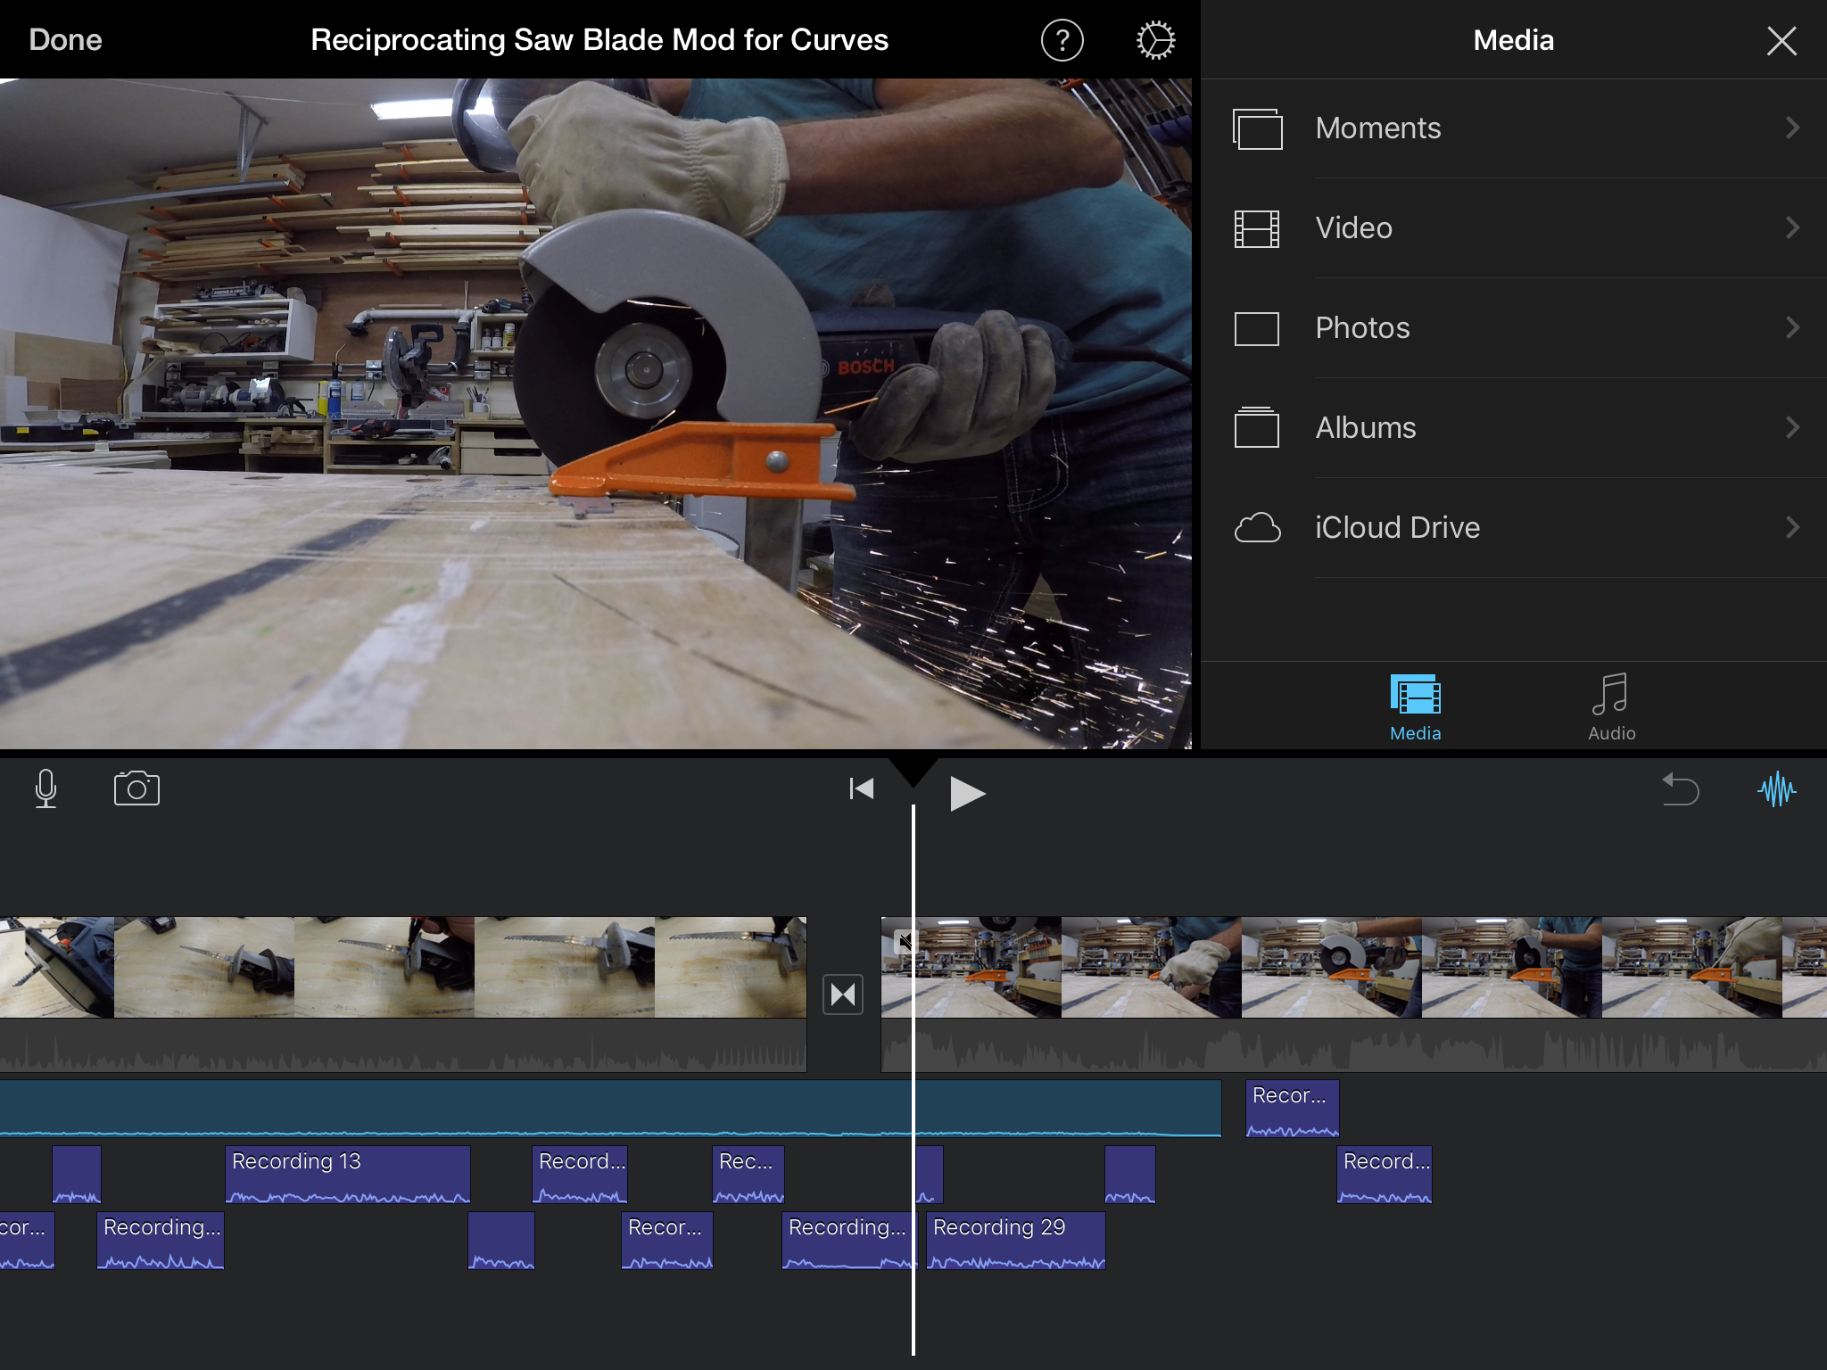This screenshot has height=1370, width=1827.
Task: Expand the Photos row chevron
Action: 1792,328
